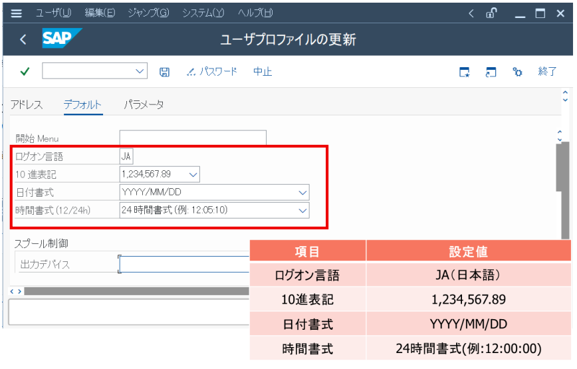This screenshot has width=577, height=369.
Task: Click the horizontal scroll left arrow
Action: pyautogui.click(x=12, y=291)
